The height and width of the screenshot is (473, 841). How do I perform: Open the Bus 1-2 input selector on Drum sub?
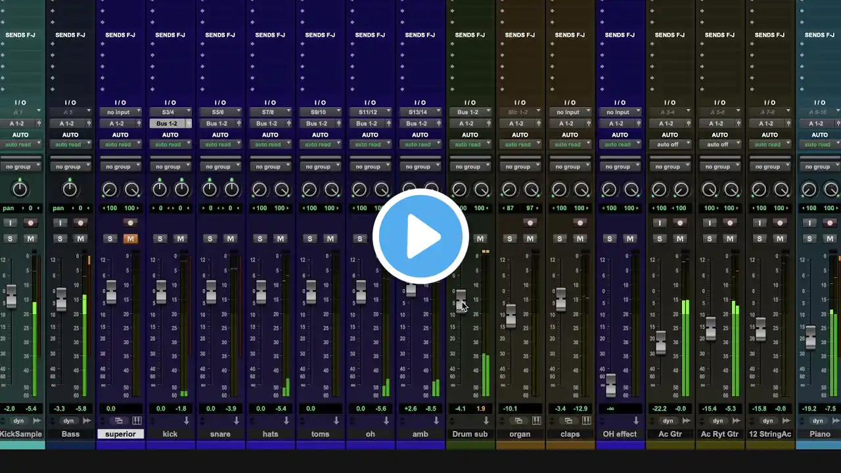pyautogui.click(x=470, y=112)
